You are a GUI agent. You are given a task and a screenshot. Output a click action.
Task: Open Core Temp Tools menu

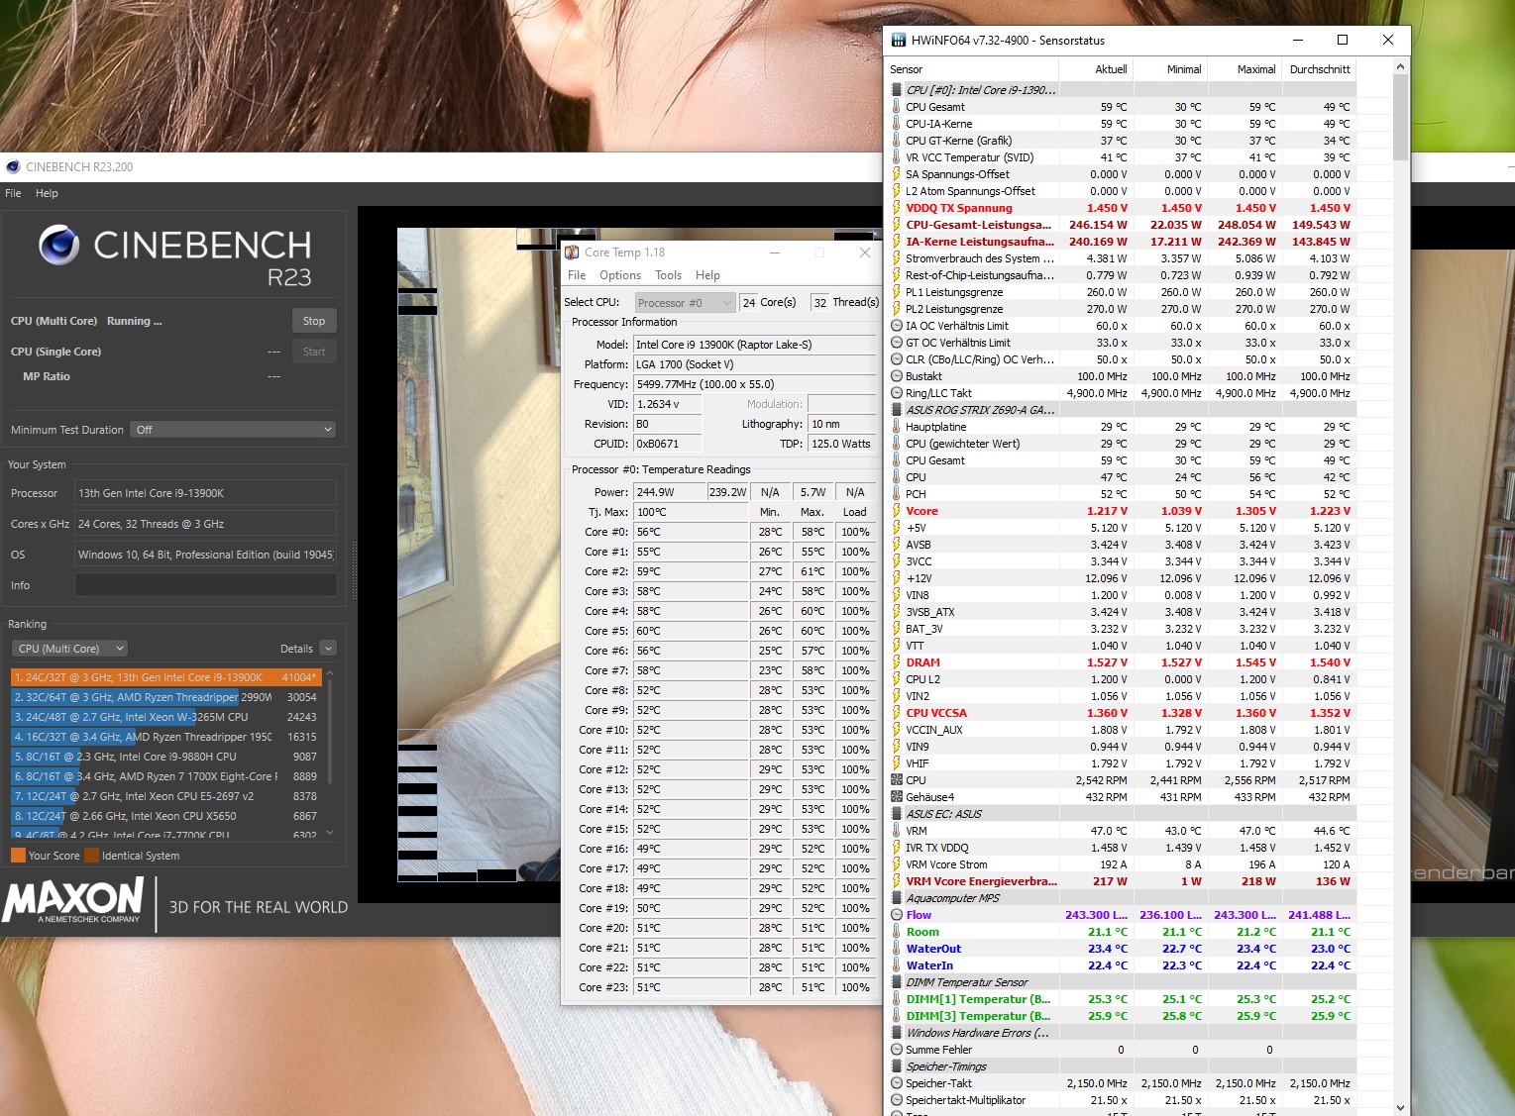[669, 275]
